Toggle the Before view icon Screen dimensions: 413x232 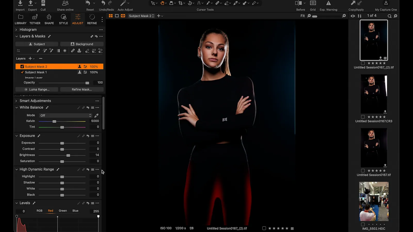click(x=298, y=3)
